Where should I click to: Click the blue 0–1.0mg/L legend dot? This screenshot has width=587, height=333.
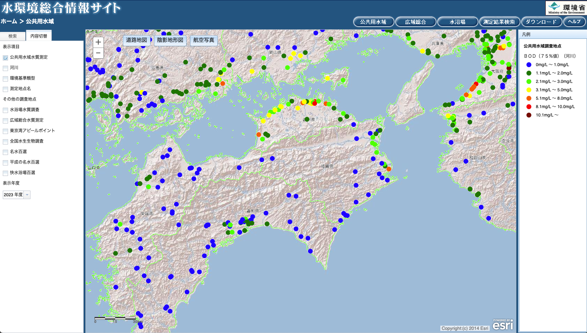529,65
